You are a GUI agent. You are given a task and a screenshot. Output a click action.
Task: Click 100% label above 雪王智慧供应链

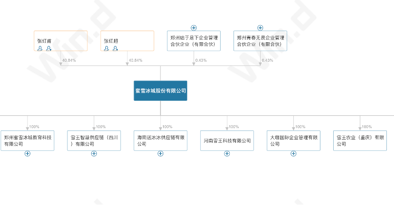pyautogui.click(x=101, y=127)
